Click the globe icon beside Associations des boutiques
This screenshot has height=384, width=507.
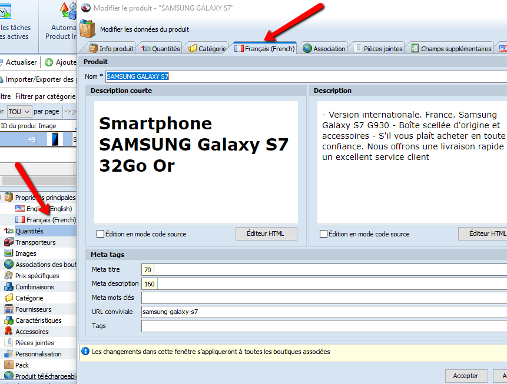9,265
